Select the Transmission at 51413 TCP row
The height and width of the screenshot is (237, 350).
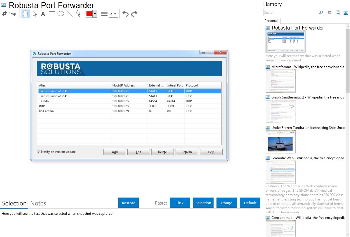click(129, 96)
